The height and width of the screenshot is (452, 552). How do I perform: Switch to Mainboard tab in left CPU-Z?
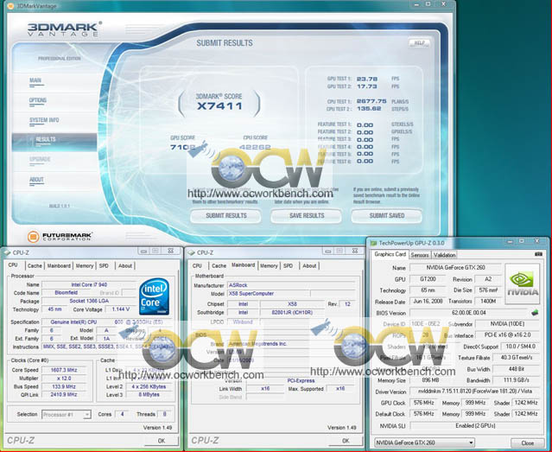click(59, 265)
